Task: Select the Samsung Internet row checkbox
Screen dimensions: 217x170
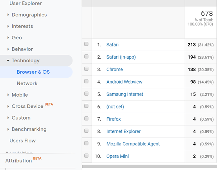Action: tap(86, 94)
